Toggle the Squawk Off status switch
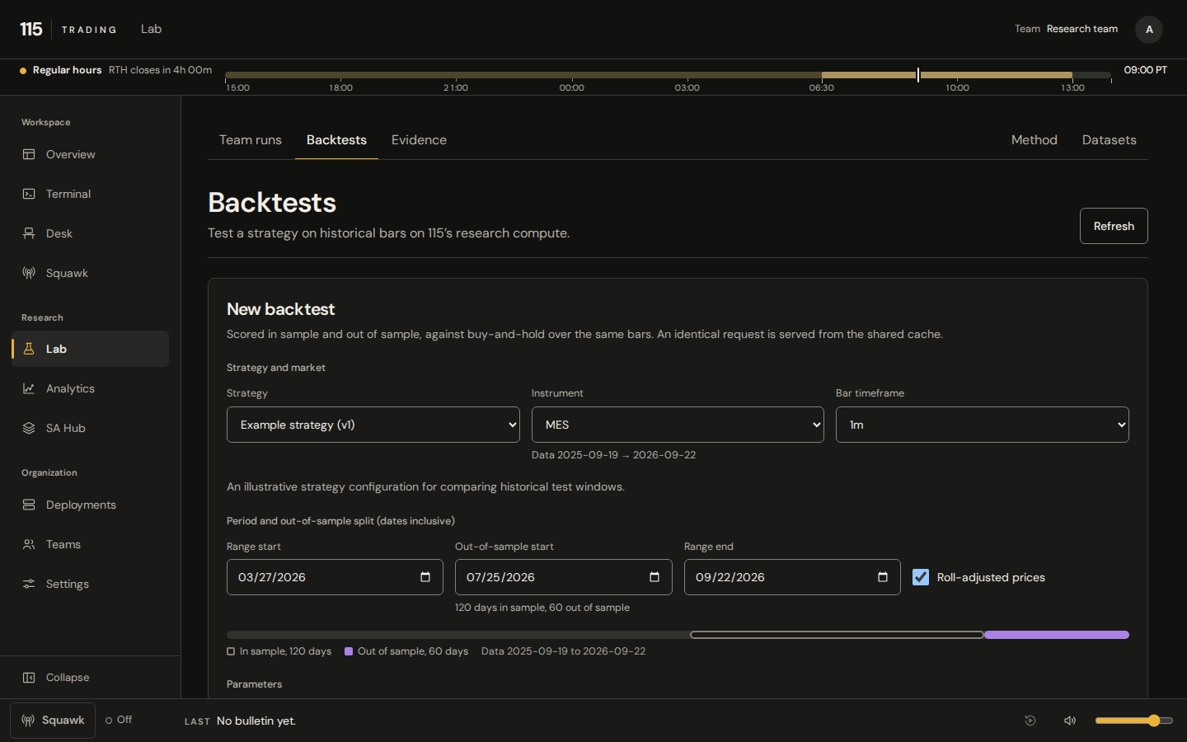Screen dimensions: 1187x742 tap(119, 720)
